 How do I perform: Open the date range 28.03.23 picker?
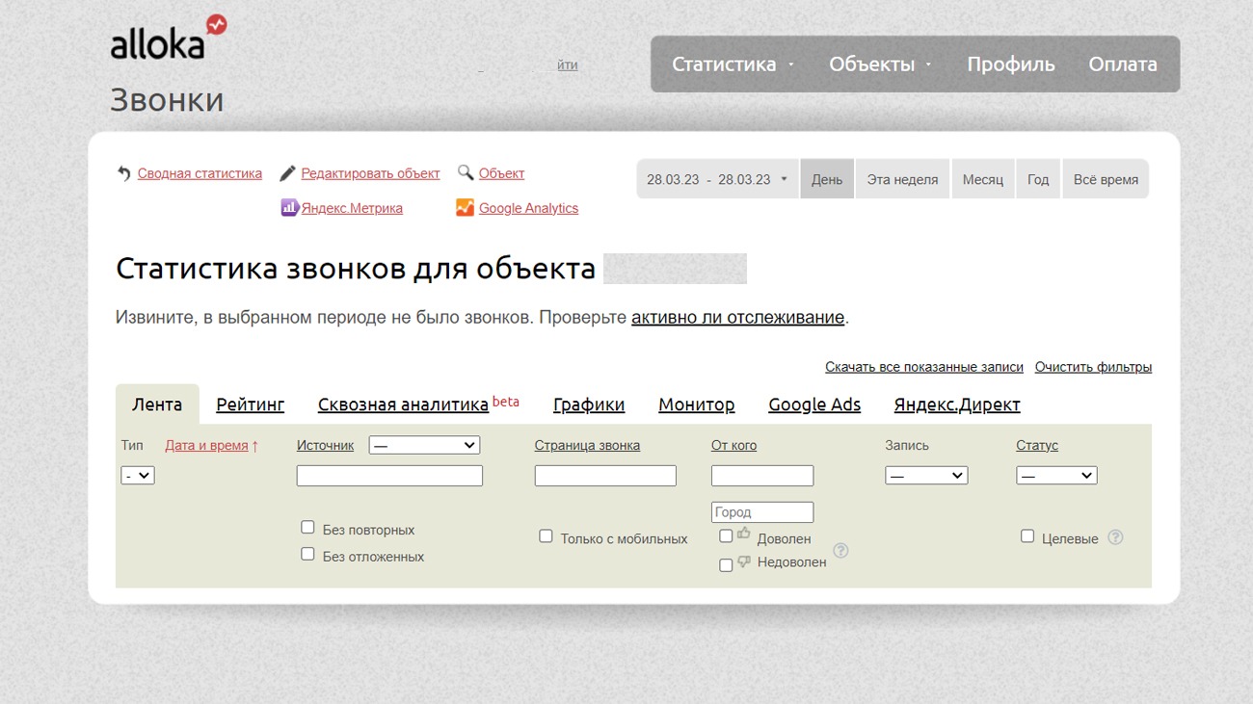point(717,180)
